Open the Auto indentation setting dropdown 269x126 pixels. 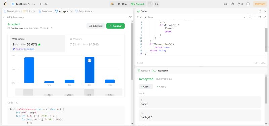click(x=149, y=17)
